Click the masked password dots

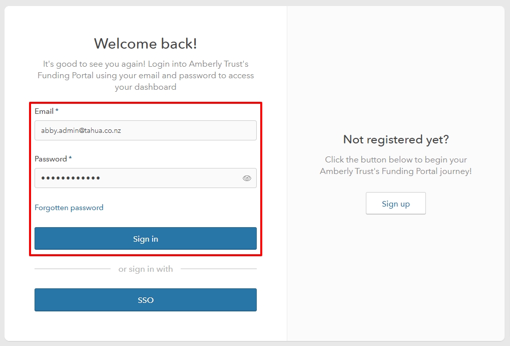click(x=71, y=178)
